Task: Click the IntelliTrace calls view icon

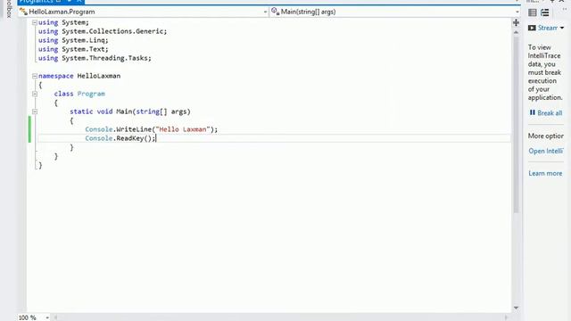Action: [x=545, y=12]
